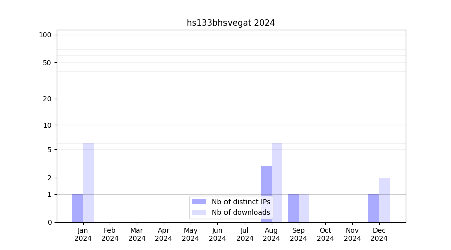This screenshot has height=250, width=451.
Task: Select the December distinct IPs bar
Action: (x=374, y=208)
